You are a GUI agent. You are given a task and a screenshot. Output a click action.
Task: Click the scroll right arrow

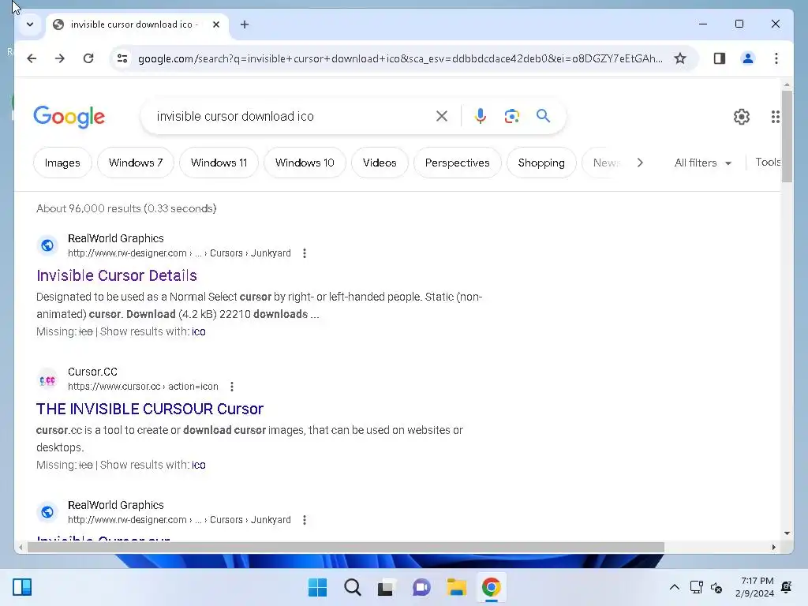point(773,548)
